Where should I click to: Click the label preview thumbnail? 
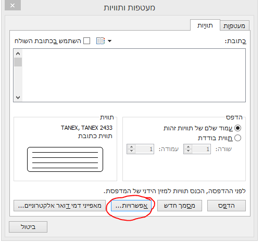click(65, 159)
